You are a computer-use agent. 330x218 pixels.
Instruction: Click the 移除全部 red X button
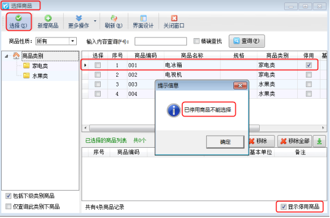[295, 141]
